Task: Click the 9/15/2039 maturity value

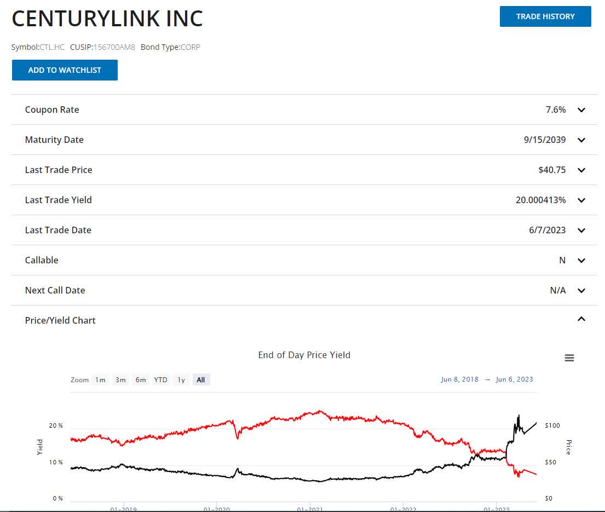Action: [545, 140]
